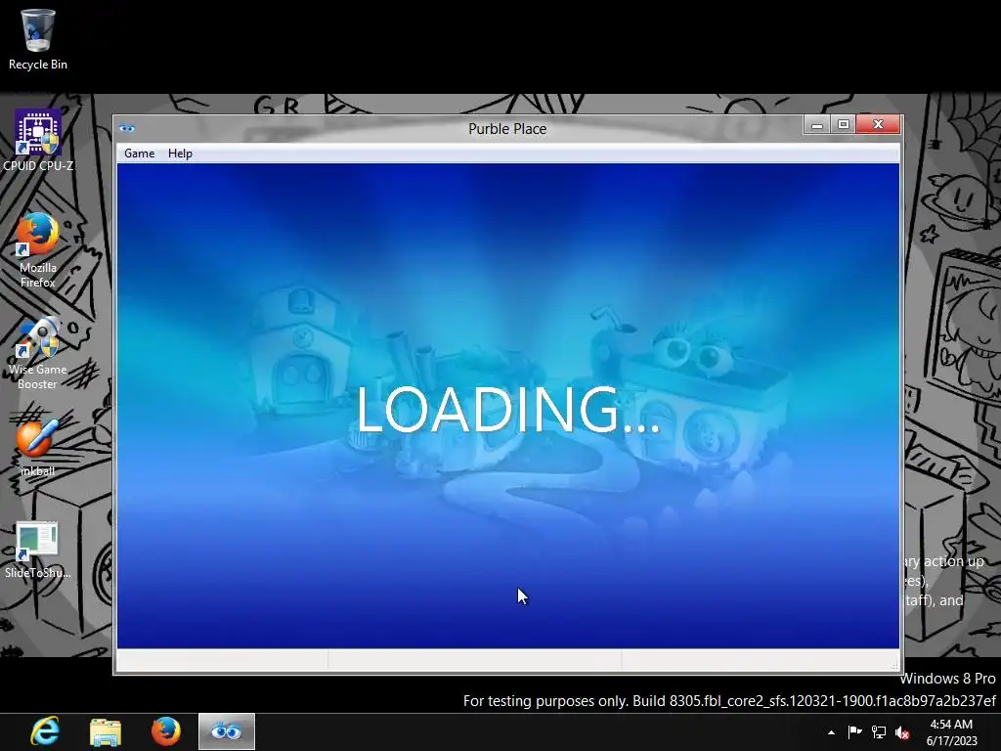The image size is (1001, 751).
Task: Open File Explorer from the taskbar
Action: 106,731
